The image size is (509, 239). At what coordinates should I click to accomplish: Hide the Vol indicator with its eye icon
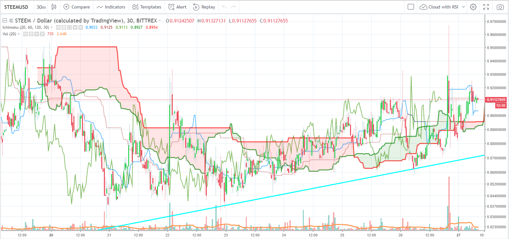(x=25, y=34)
